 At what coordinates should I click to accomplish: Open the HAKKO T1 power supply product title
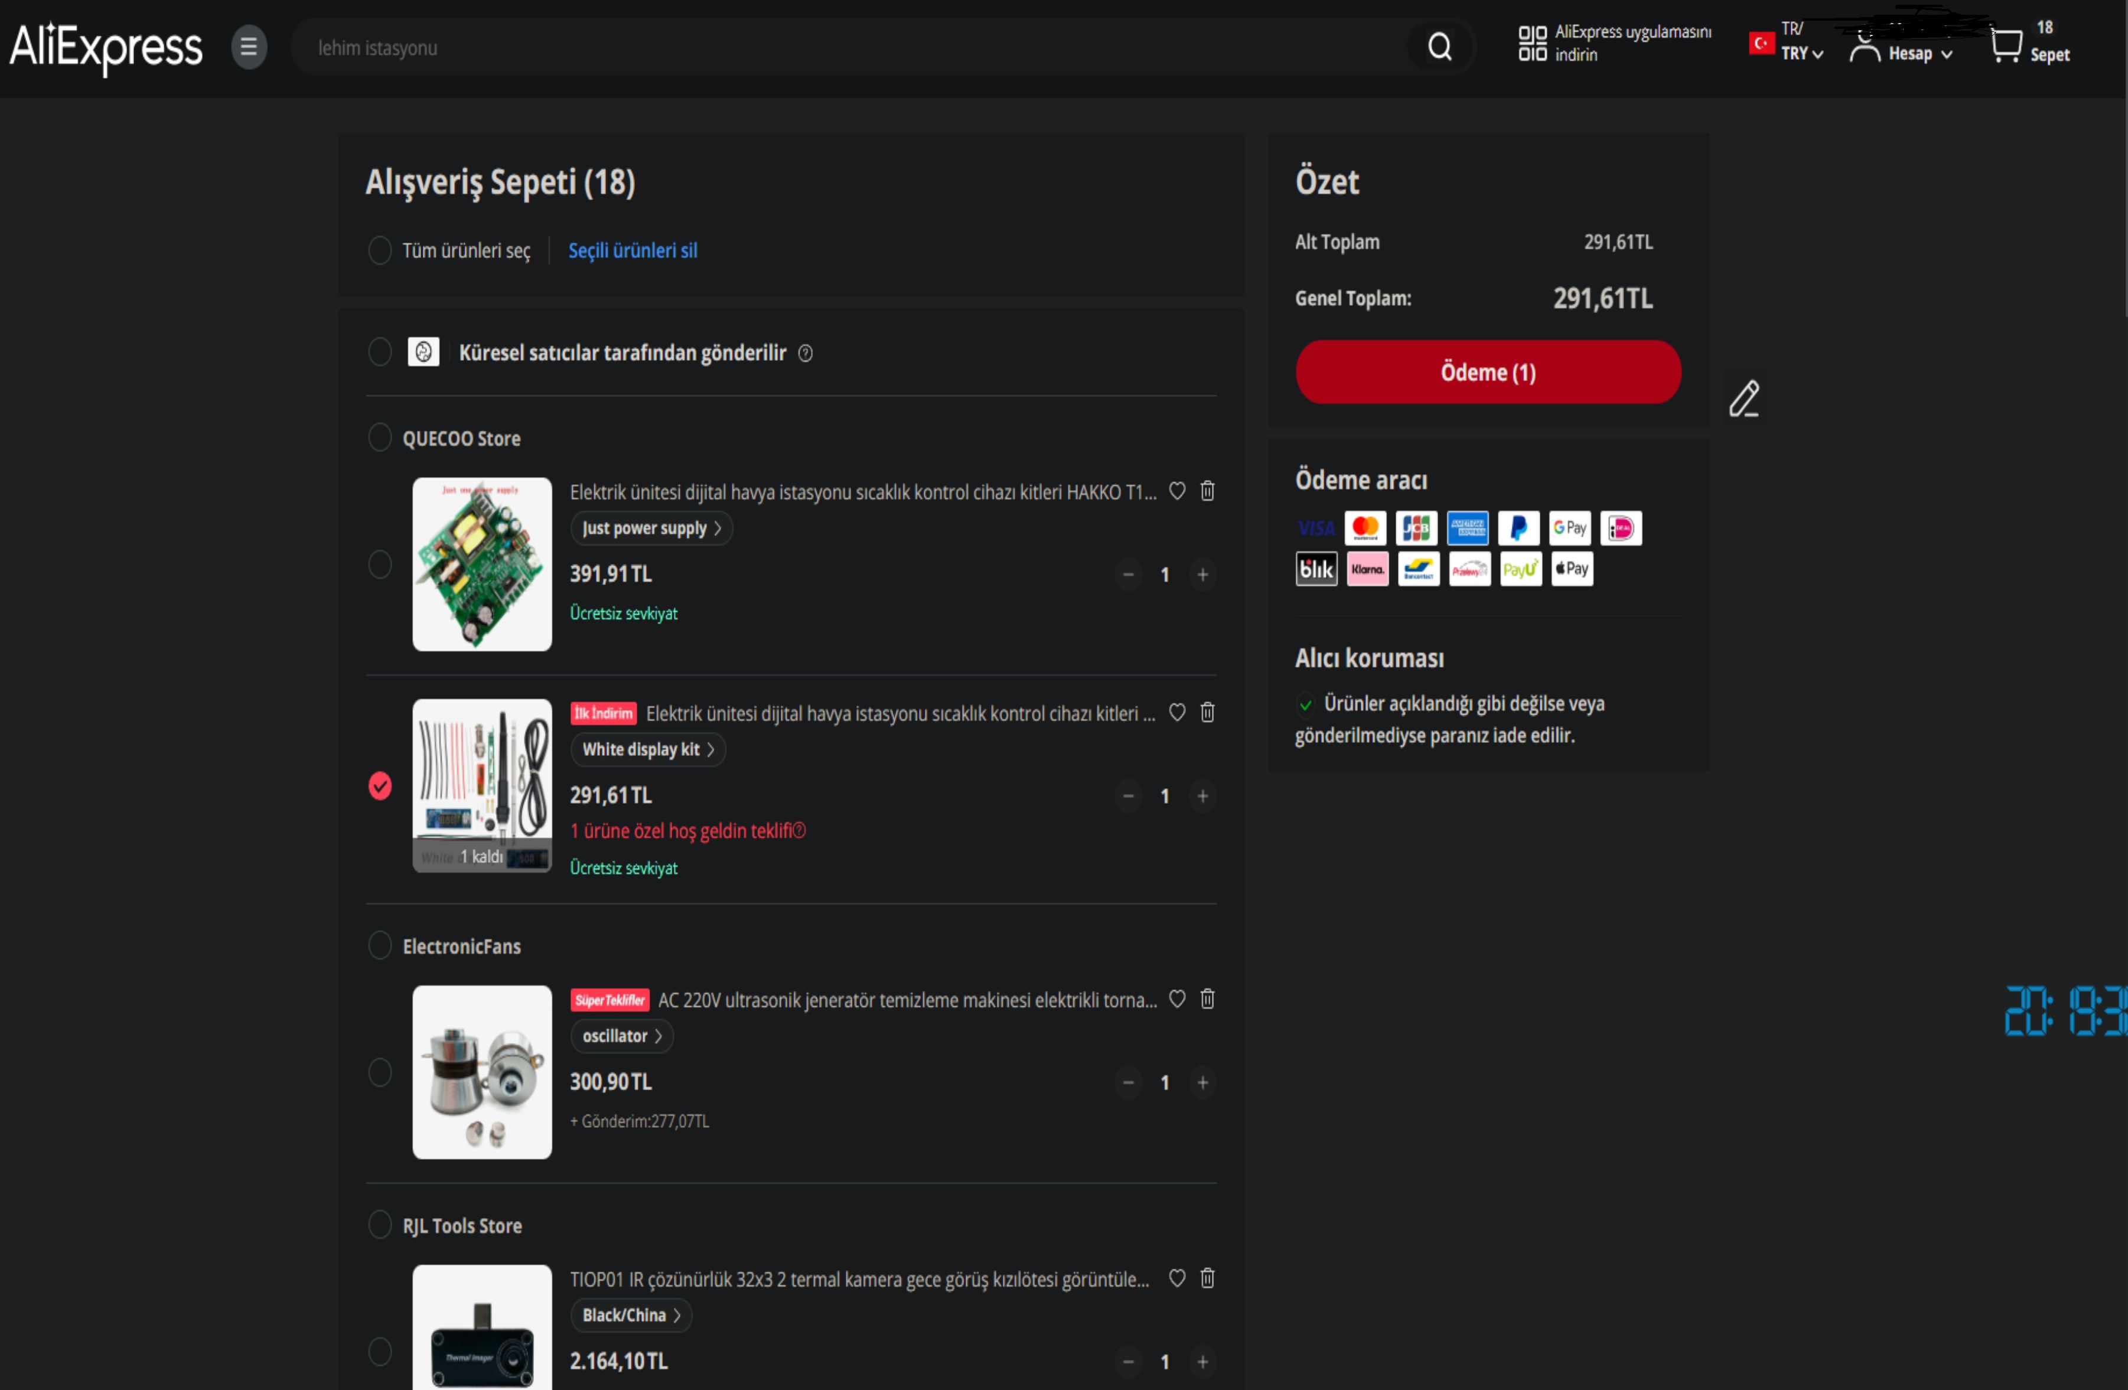(863, 492)
